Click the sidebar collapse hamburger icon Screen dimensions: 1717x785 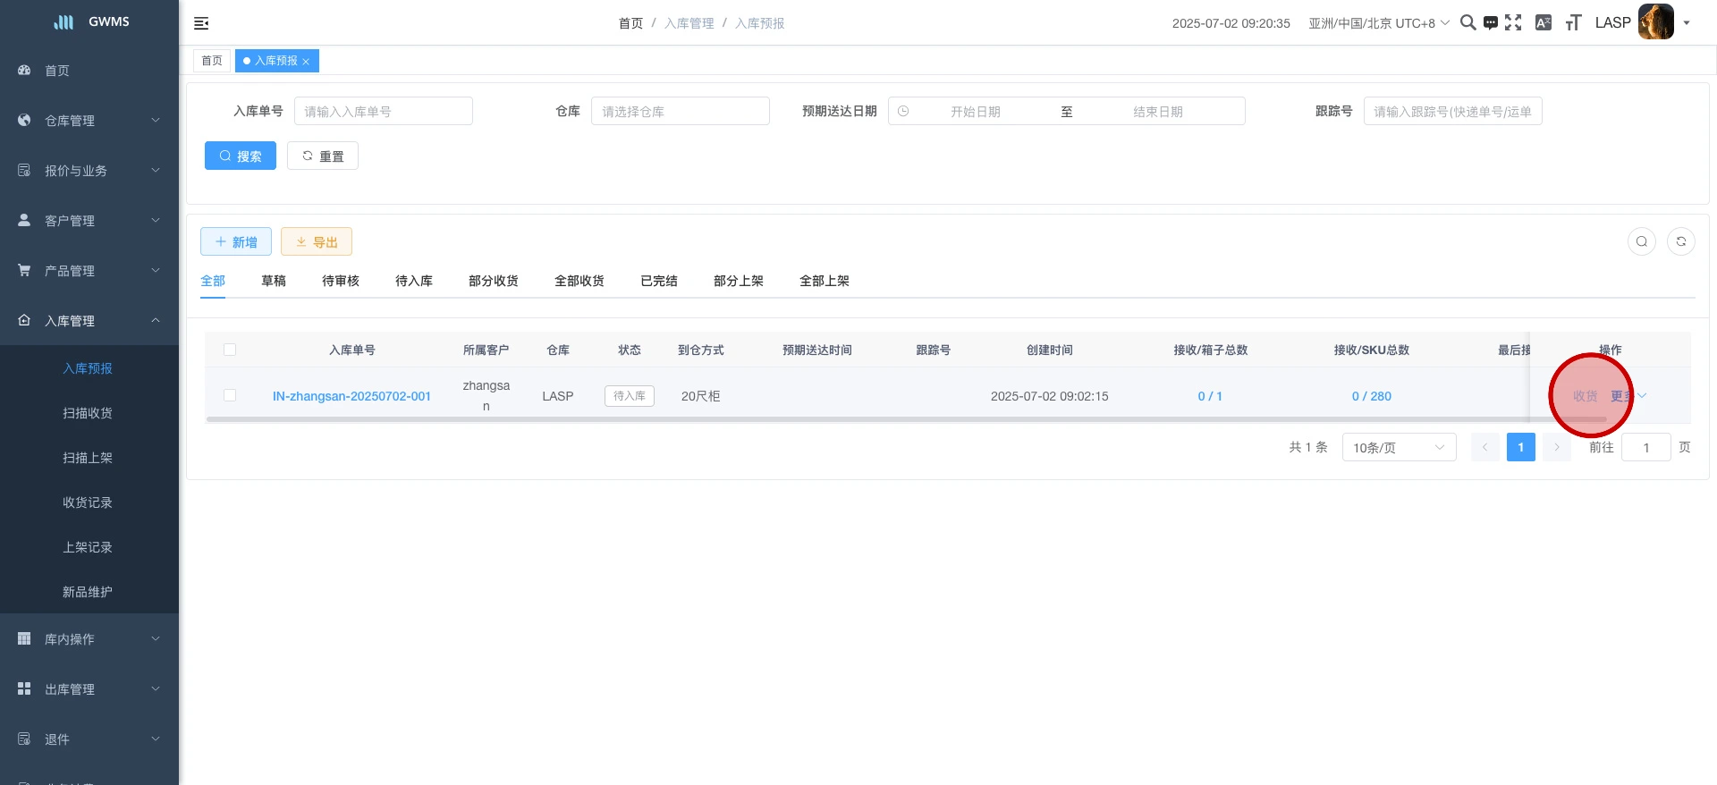[201, 23]
